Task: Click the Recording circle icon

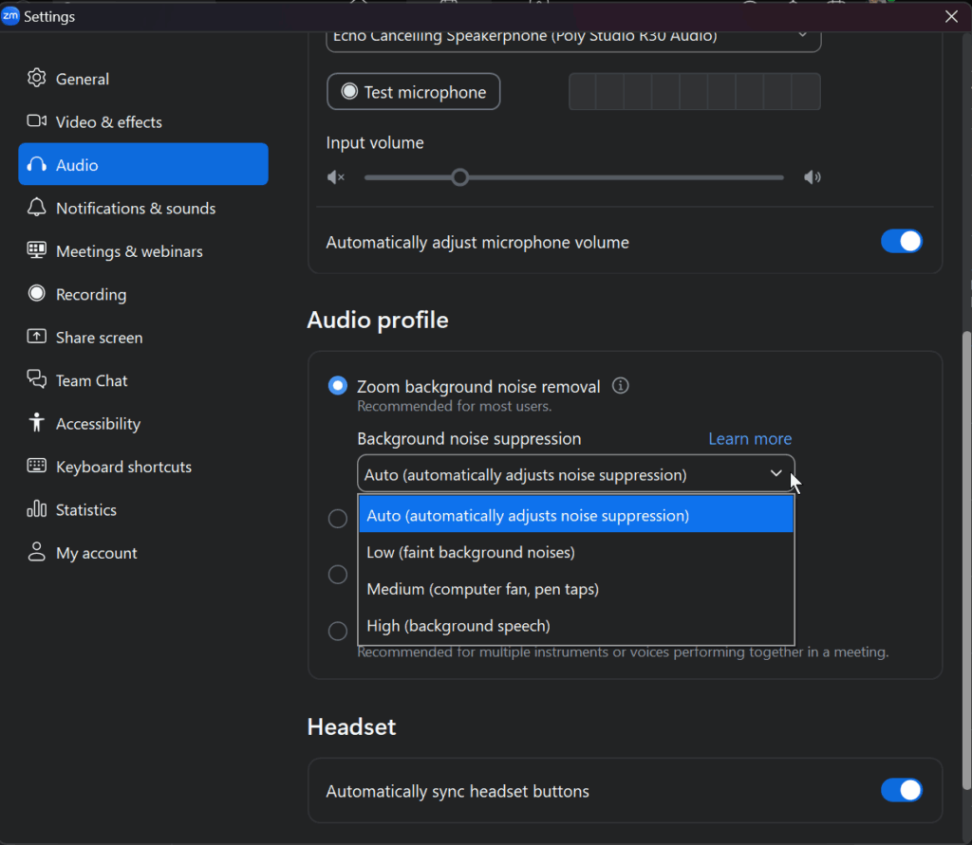Action: click(x=37, y=294)
